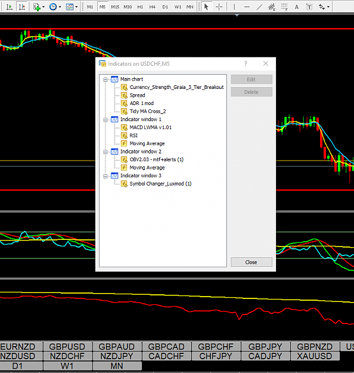Collapse the Indicator window 1 node

(105, 119)
